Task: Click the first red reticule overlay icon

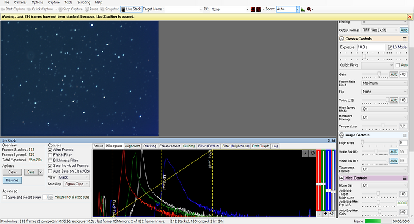Action: click(x=253, y=9)
